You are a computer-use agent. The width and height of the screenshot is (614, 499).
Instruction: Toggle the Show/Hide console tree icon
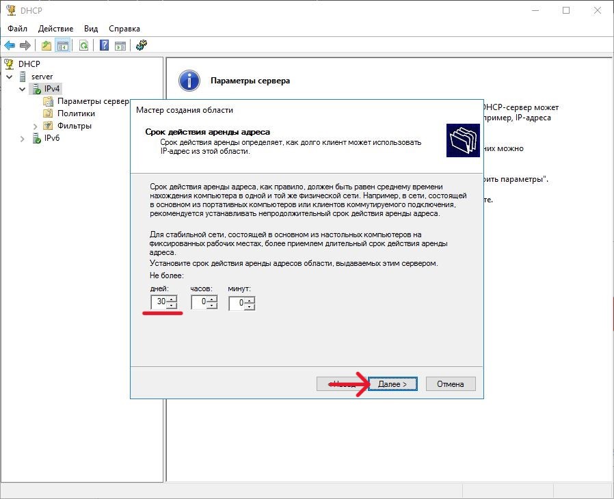(x=62, y=45)
